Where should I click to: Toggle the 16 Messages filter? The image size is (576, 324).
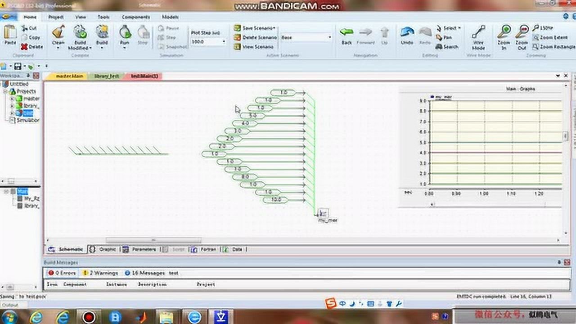[145, 273]
